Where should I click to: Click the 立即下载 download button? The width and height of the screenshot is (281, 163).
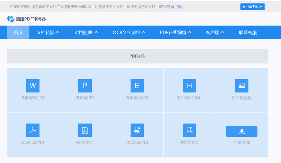(242, 131)
